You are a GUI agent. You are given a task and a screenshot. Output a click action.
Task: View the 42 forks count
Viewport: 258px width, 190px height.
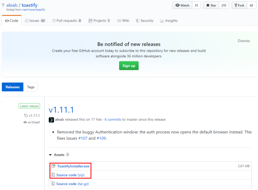[251, 5]
